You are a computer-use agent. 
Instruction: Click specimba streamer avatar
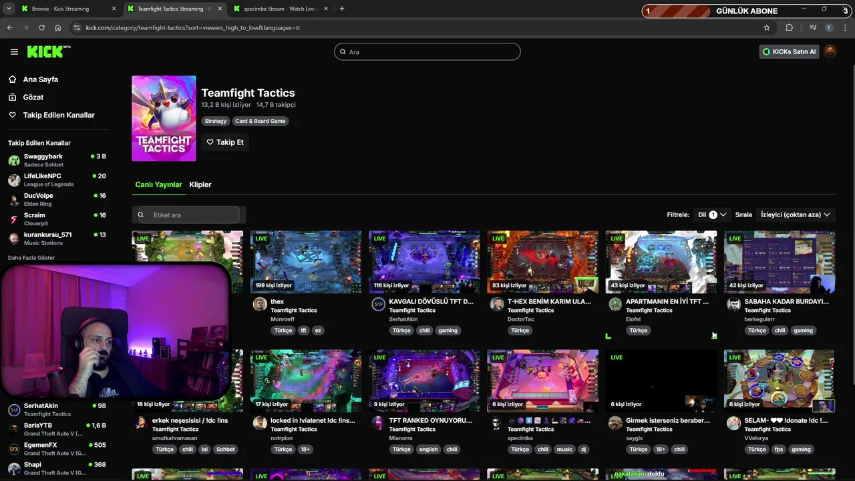point(496,424)
